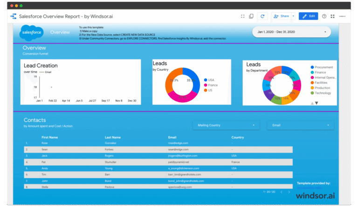Click the Edit button

(x=308, y=16)
